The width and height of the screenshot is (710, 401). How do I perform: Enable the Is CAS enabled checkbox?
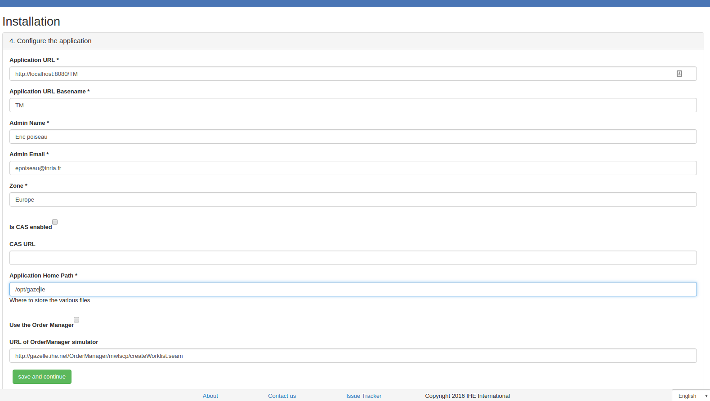(55, 222)
